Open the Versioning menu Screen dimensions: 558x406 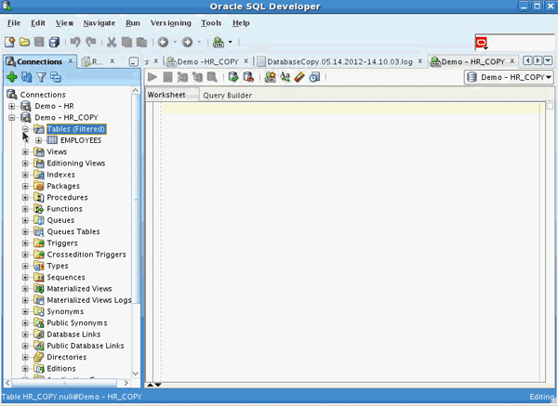(x=171, y=23)
